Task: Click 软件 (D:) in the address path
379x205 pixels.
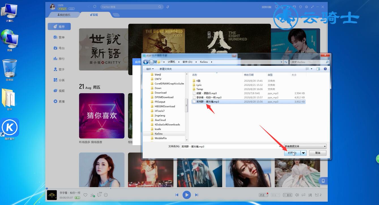Action: (x=187, y=62)
